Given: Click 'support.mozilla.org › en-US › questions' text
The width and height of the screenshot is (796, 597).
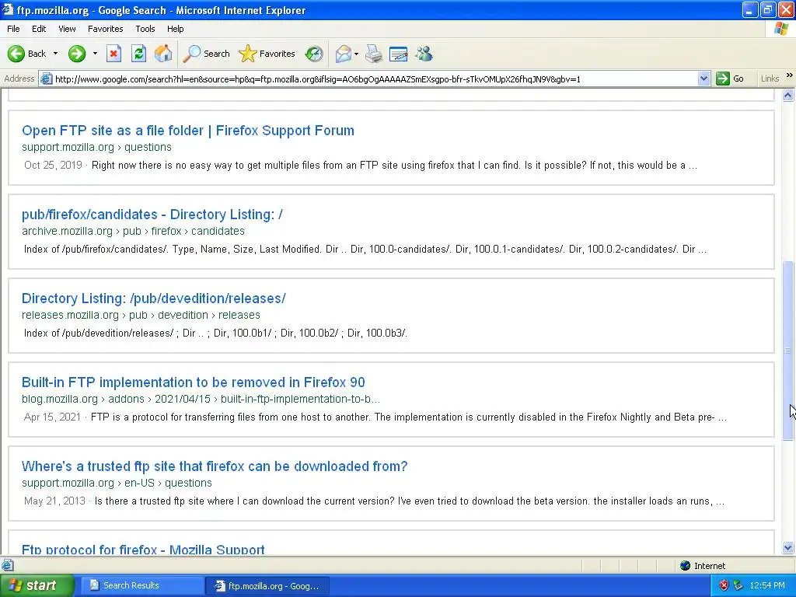Looking at the screenshot, I should pyautogui.click(x=117, y=483).
